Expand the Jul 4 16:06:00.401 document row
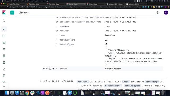 tap(40, 81)
